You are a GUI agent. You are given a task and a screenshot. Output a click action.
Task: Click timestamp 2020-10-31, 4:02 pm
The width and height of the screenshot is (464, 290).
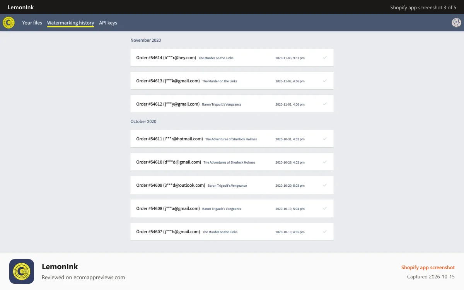[290, 139]
